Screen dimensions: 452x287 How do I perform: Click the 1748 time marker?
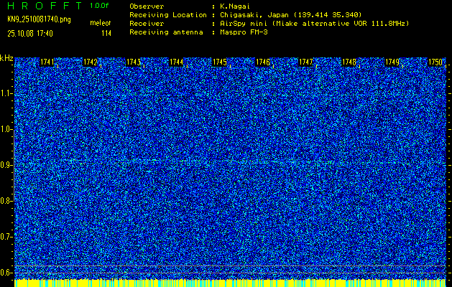click(349, 62)
